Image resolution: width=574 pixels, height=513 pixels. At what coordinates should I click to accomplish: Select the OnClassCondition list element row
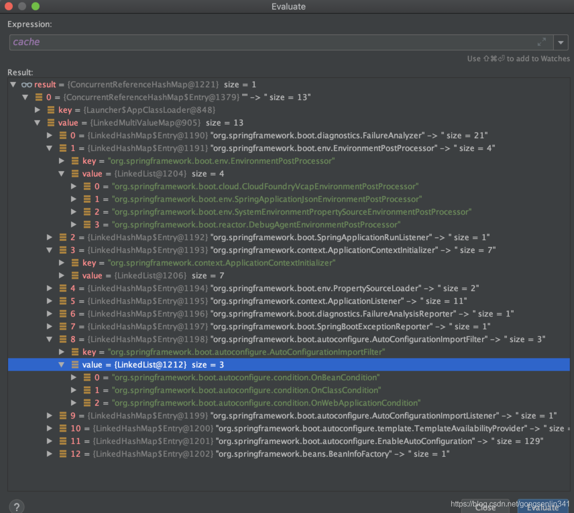tap(289, 390)
